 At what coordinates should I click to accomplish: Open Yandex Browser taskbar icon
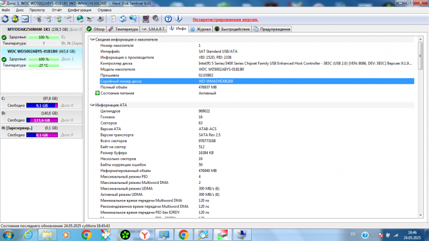(145, 235)
